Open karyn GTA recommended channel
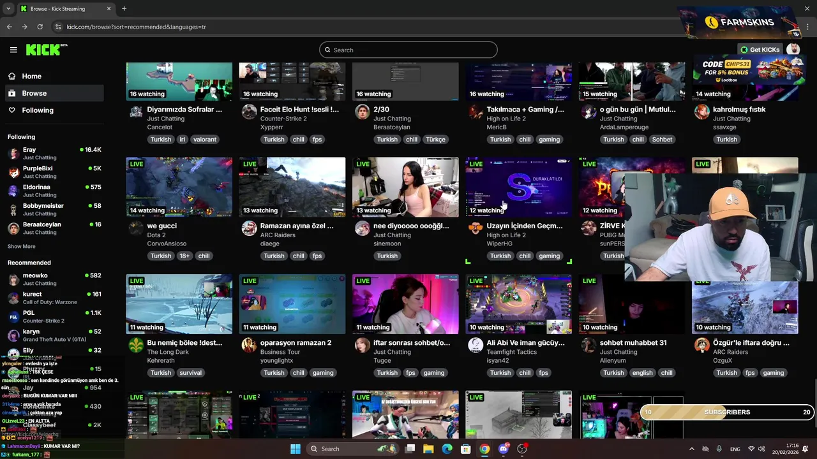Screen dimensions: 817x459 54,335
